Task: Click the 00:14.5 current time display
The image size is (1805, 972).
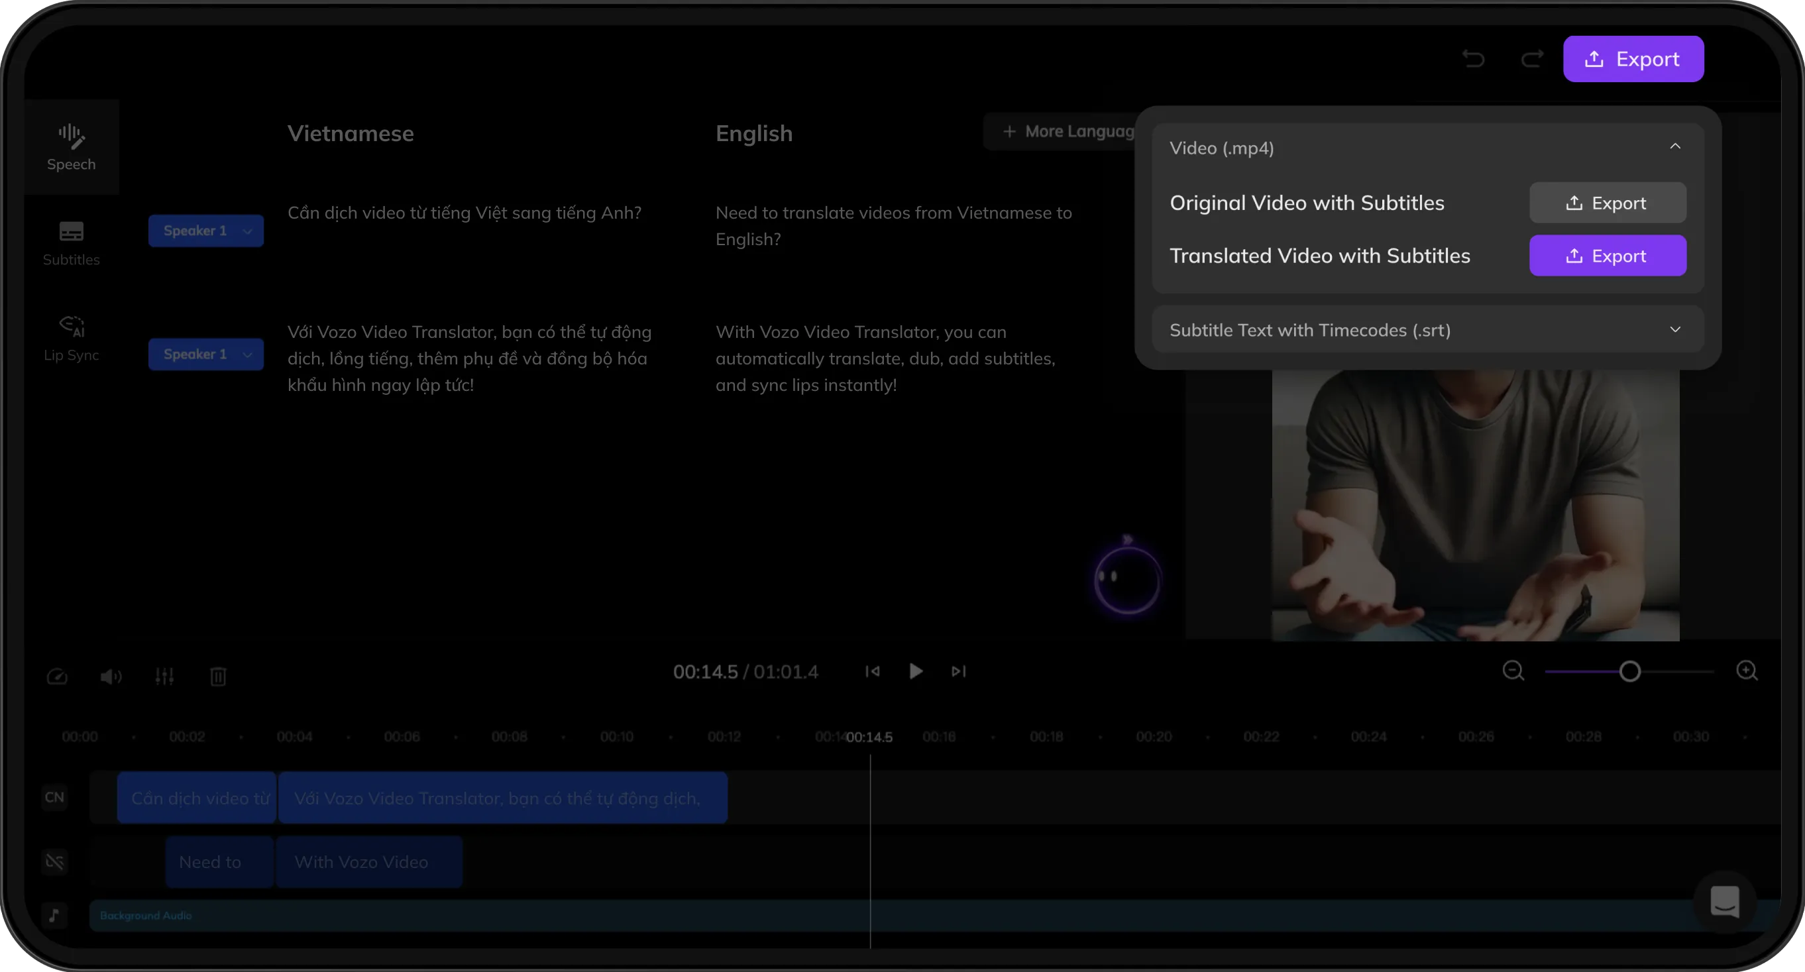Action: click(x=705, y=671)
